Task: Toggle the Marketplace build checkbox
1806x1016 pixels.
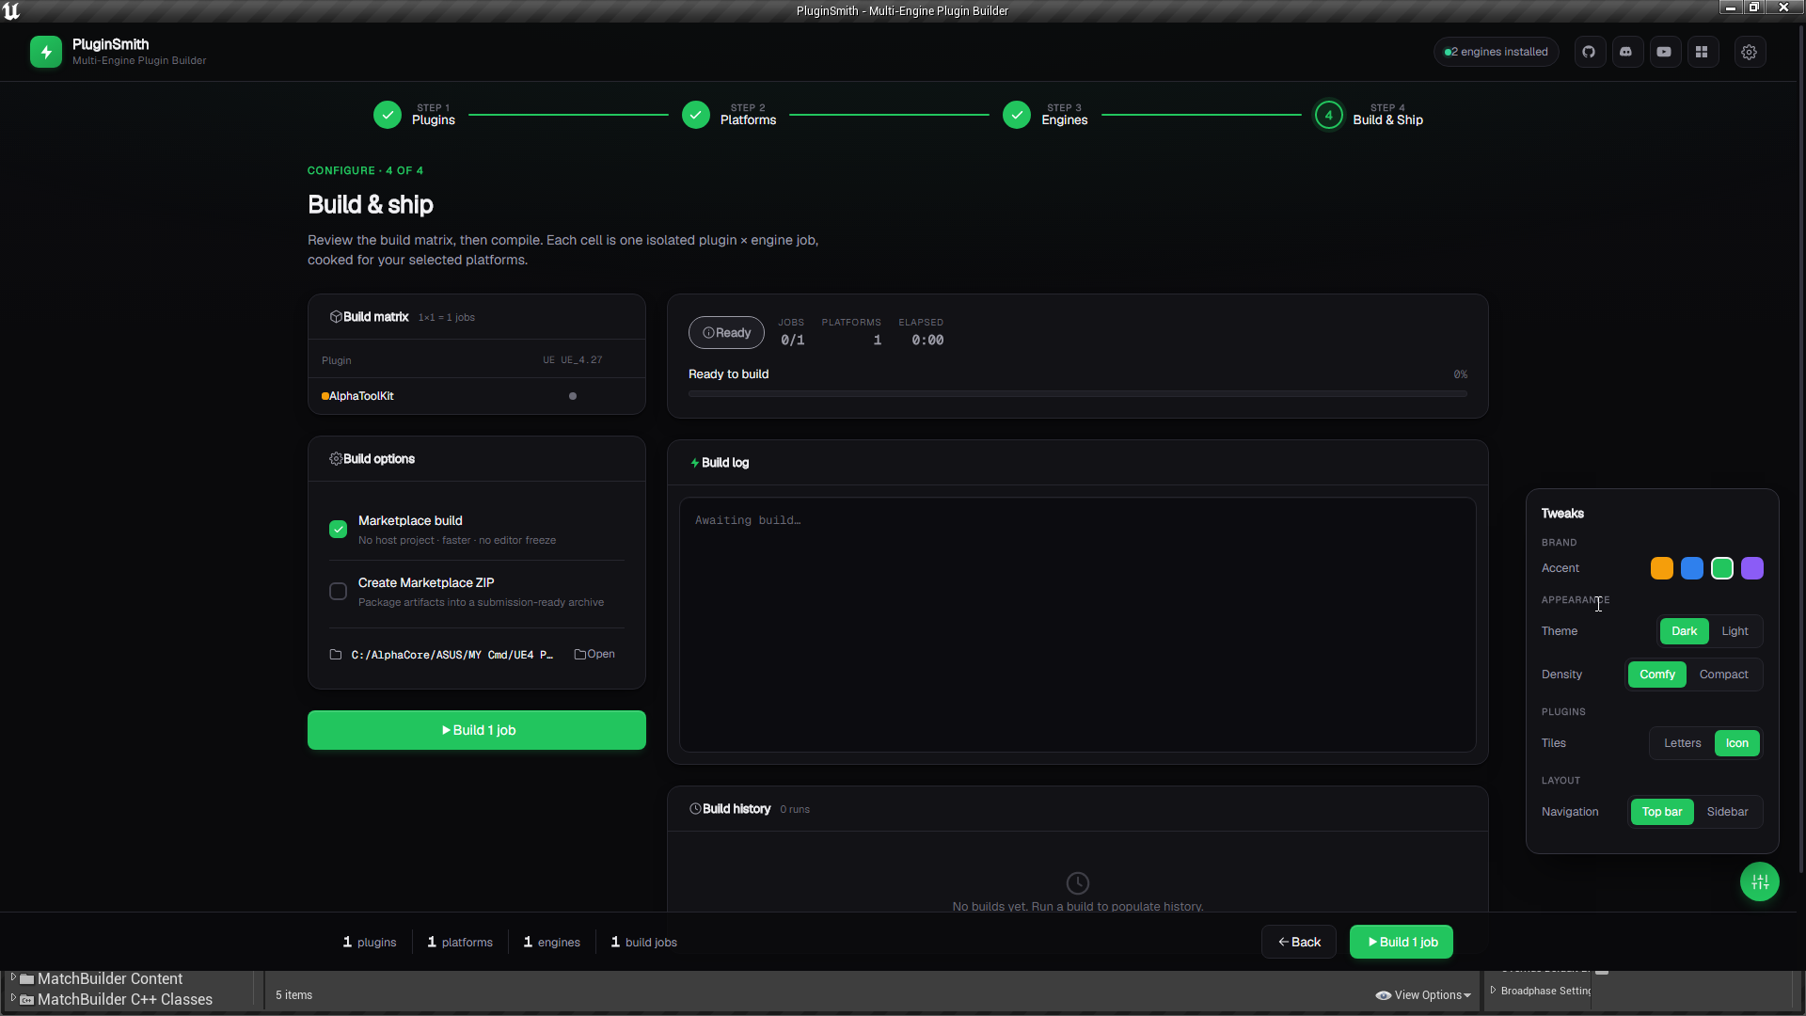Action: 338,530
